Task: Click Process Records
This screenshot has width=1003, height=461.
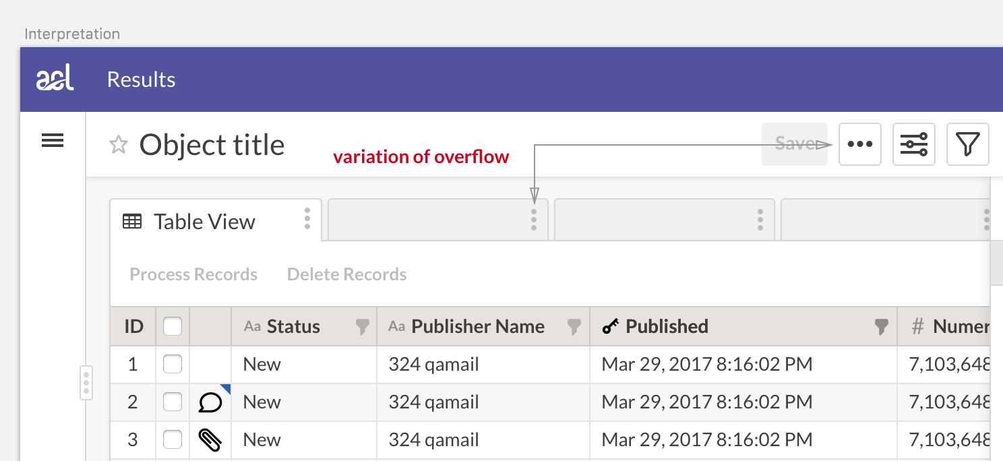Action: pos(193,274)
